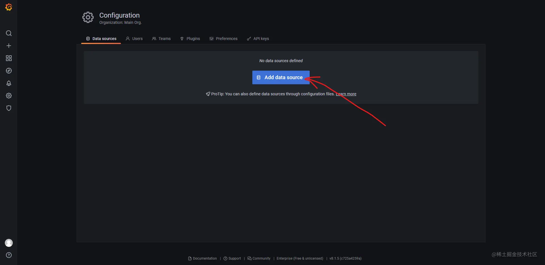Screen dimensions: 545x265
Task: Click the Grafana logo home icon
Action: tap(9, 7)
